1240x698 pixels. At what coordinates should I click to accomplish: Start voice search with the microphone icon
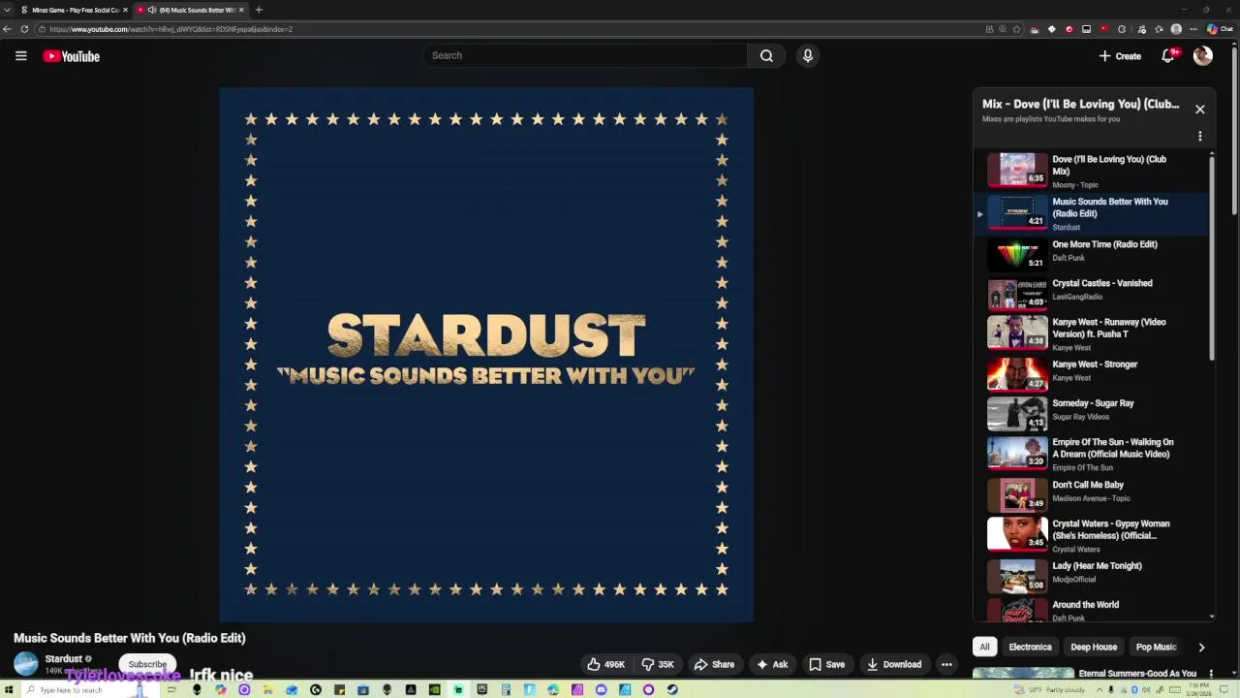pyautogui.click(x=808, y=55)
